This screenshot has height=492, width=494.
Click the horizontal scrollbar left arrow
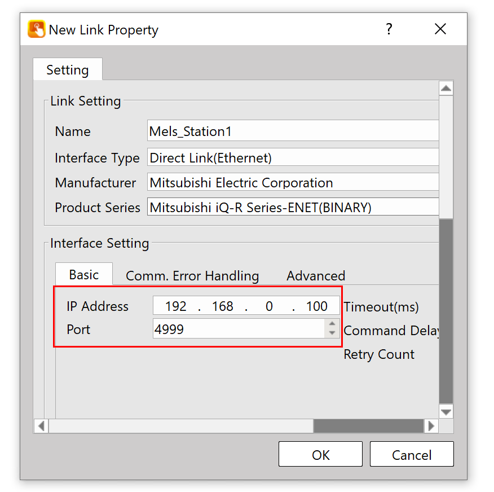[41, 426]
